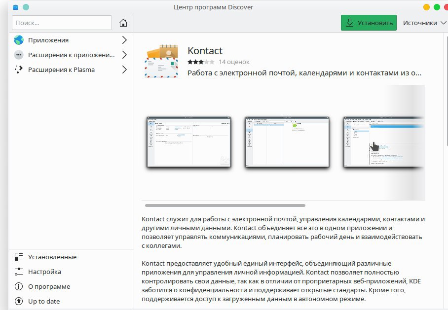The image size is (448, 310).
Task: Click the green maximize window button
Action: coord(437,7)
